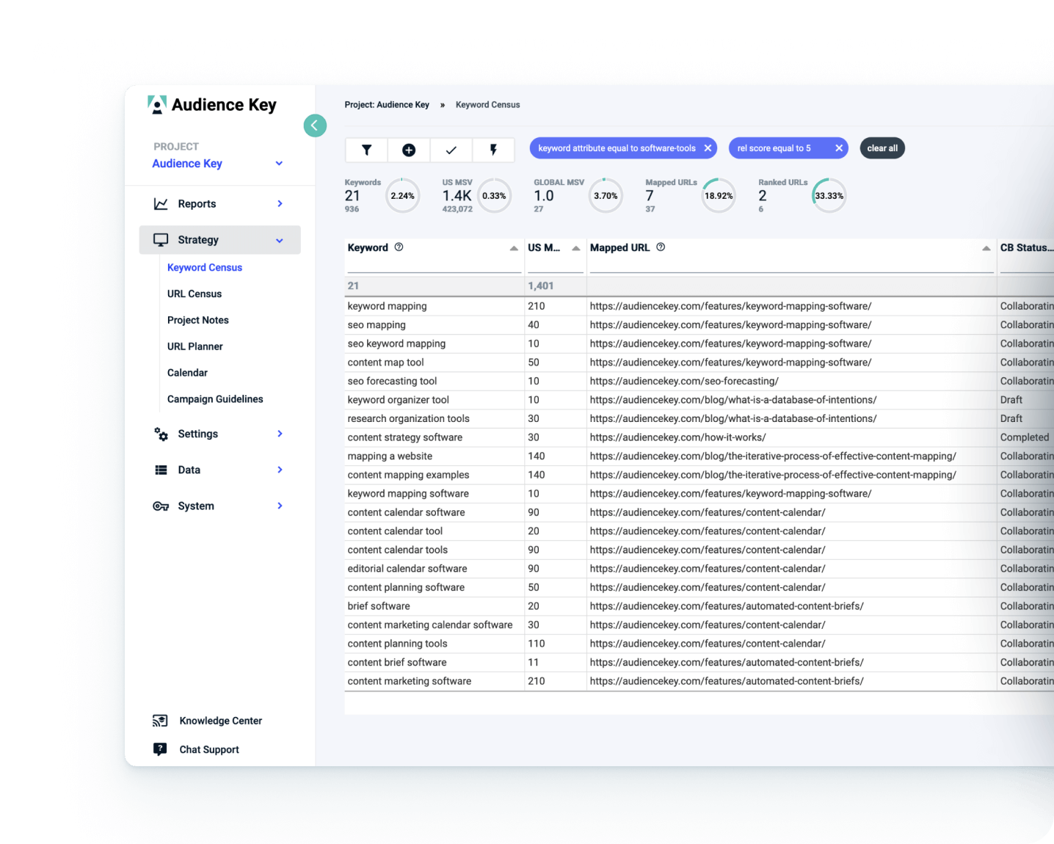Sort by the Keyword column arrow
Image resolution: width=1054 pixels, height=844 pixels.
coord(514,248)
